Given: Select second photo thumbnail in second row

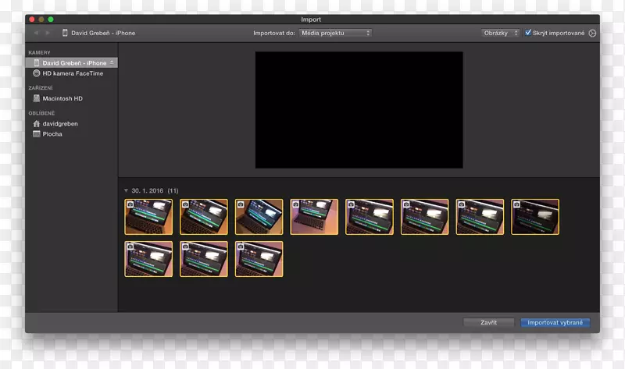Looking at the screenshot, I should (204, 259).
